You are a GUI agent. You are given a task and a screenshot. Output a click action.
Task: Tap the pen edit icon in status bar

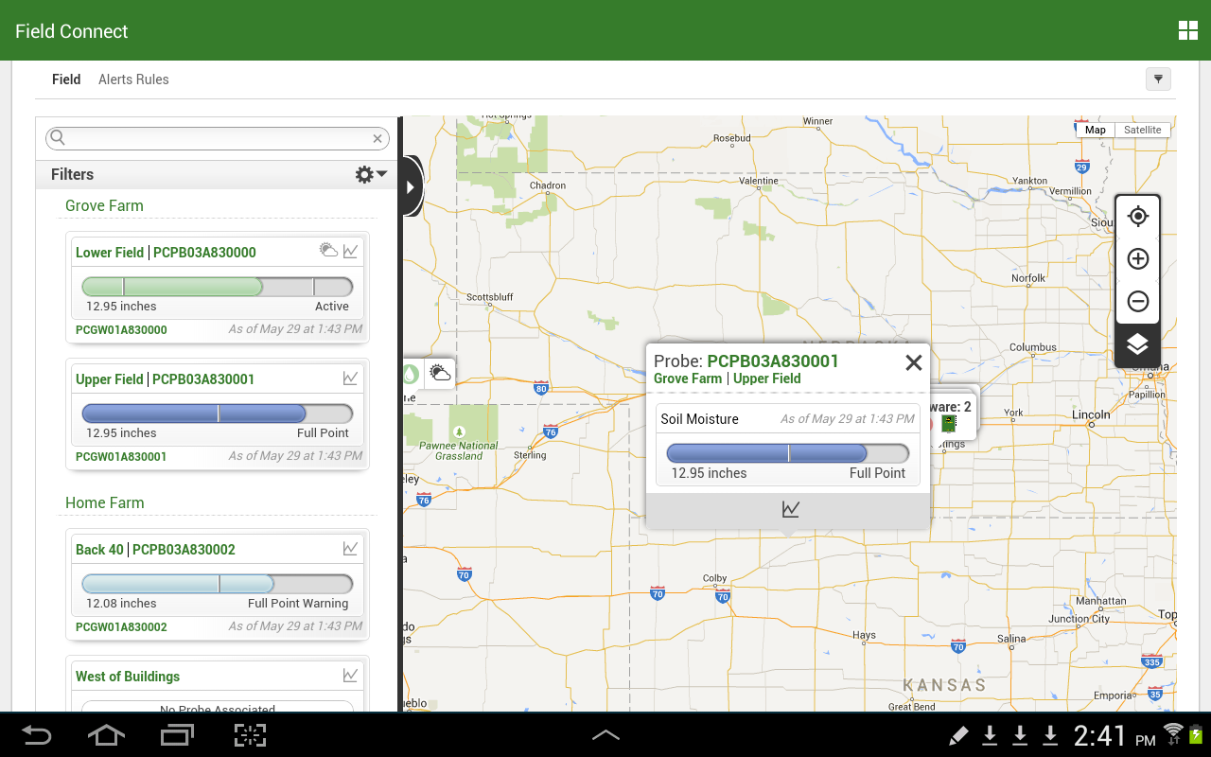[x=958, y=735]
